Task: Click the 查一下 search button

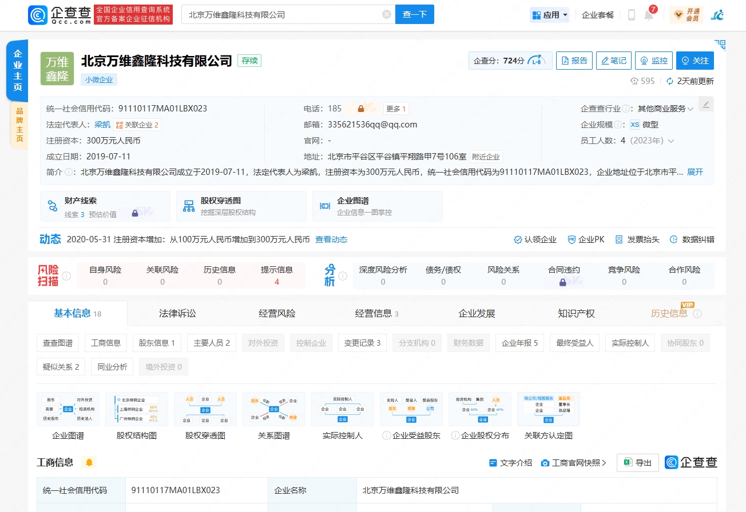Action: (x=415, y=14)
